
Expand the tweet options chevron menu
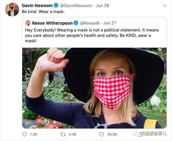pyautogui.click(x=165, y=6)
